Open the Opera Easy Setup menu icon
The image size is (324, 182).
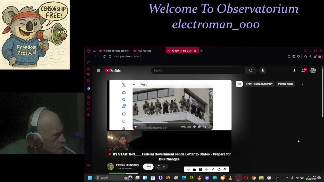pyautogui.click(x=320, y=57)
